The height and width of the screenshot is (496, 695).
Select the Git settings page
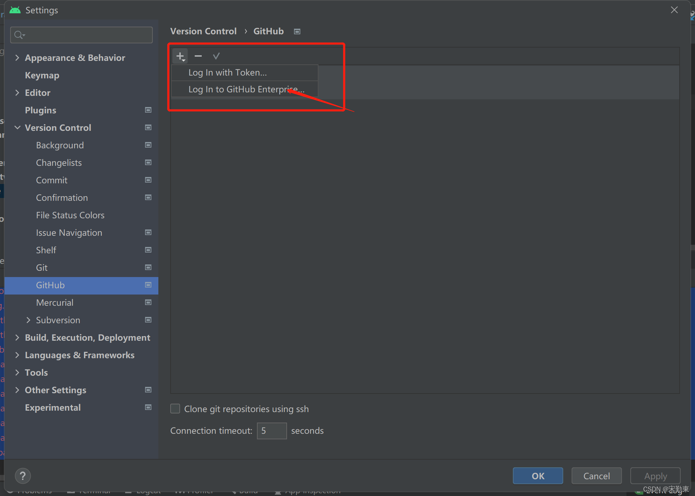(x=42, y=268)
